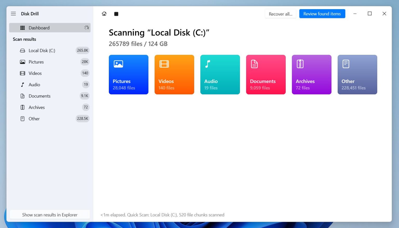Image resolution: width=399 pixels, height=228 pixels.
Task: Click Show scan results in Explorer
Action: pos(50,215)
